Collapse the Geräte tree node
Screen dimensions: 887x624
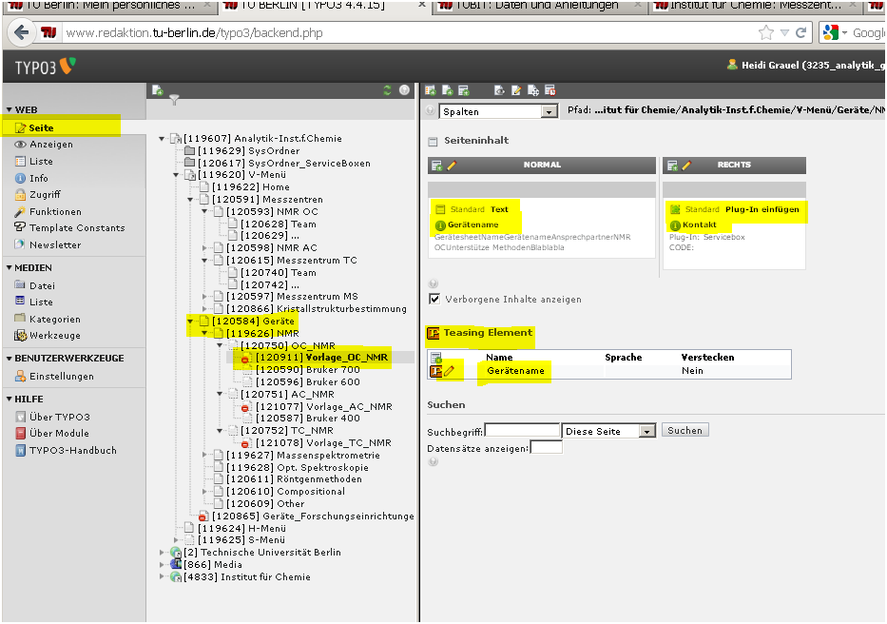click(191, 322)
